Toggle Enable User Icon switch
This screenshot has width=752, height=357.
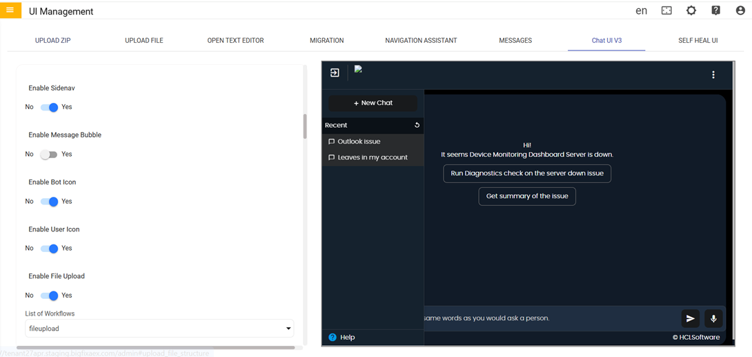(49, 249)
